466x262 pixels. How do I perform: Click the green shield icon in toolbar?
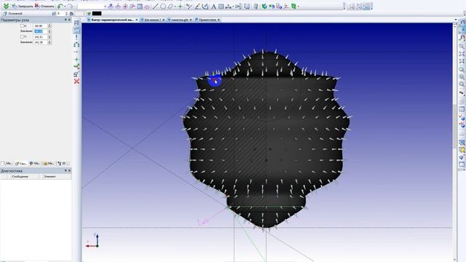(x=264, y=7)
